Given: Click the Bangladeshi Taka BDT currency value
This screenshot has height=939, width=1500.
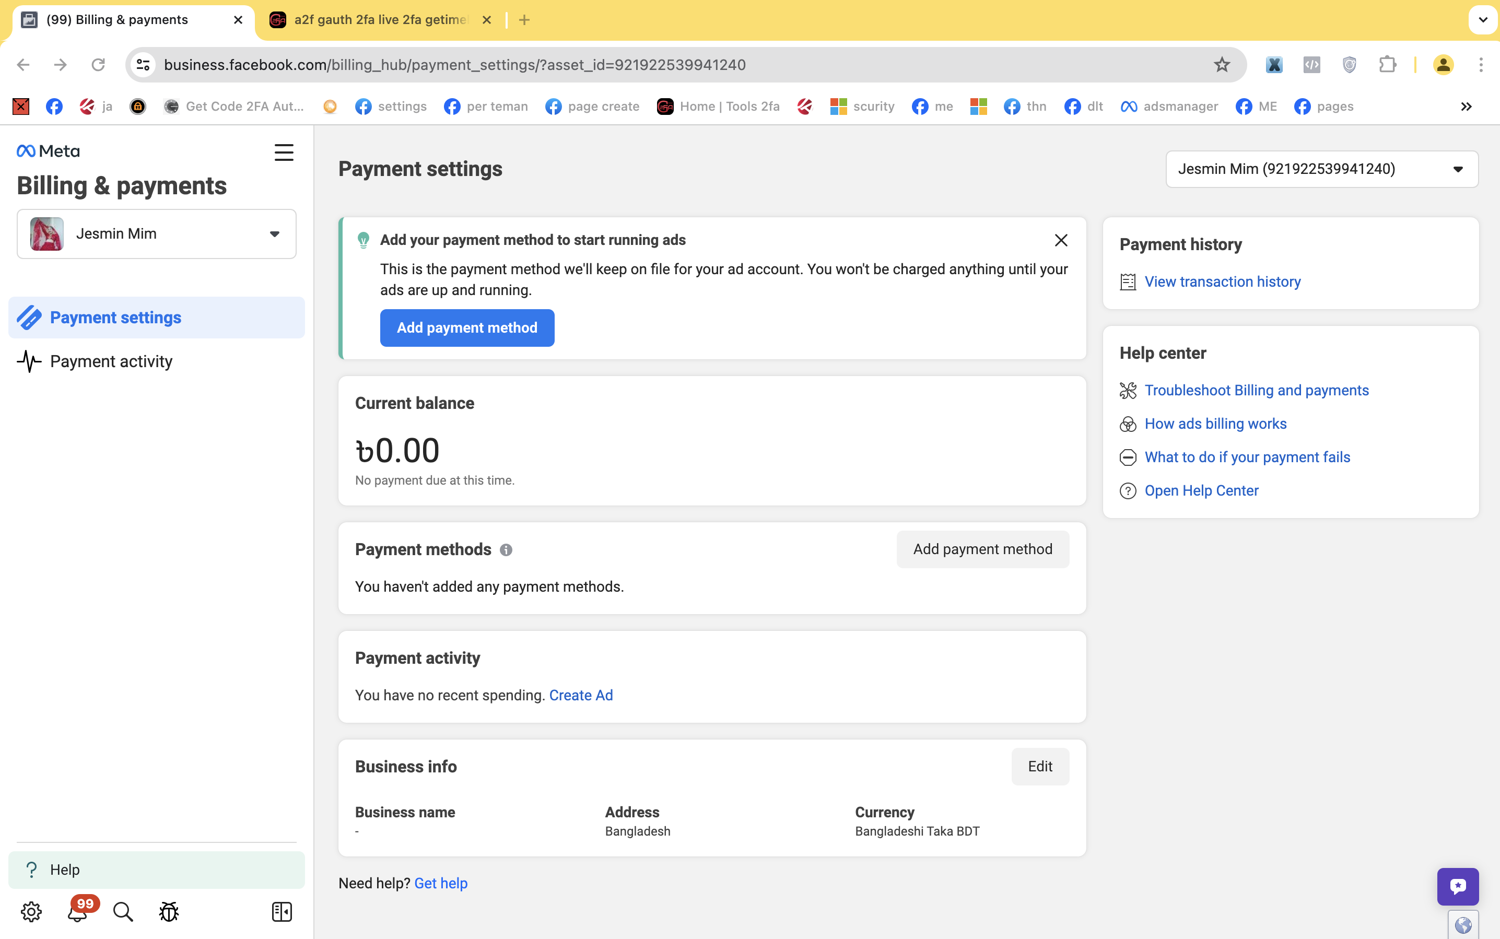Looking at the screenshot, I should tap(917, 831).
